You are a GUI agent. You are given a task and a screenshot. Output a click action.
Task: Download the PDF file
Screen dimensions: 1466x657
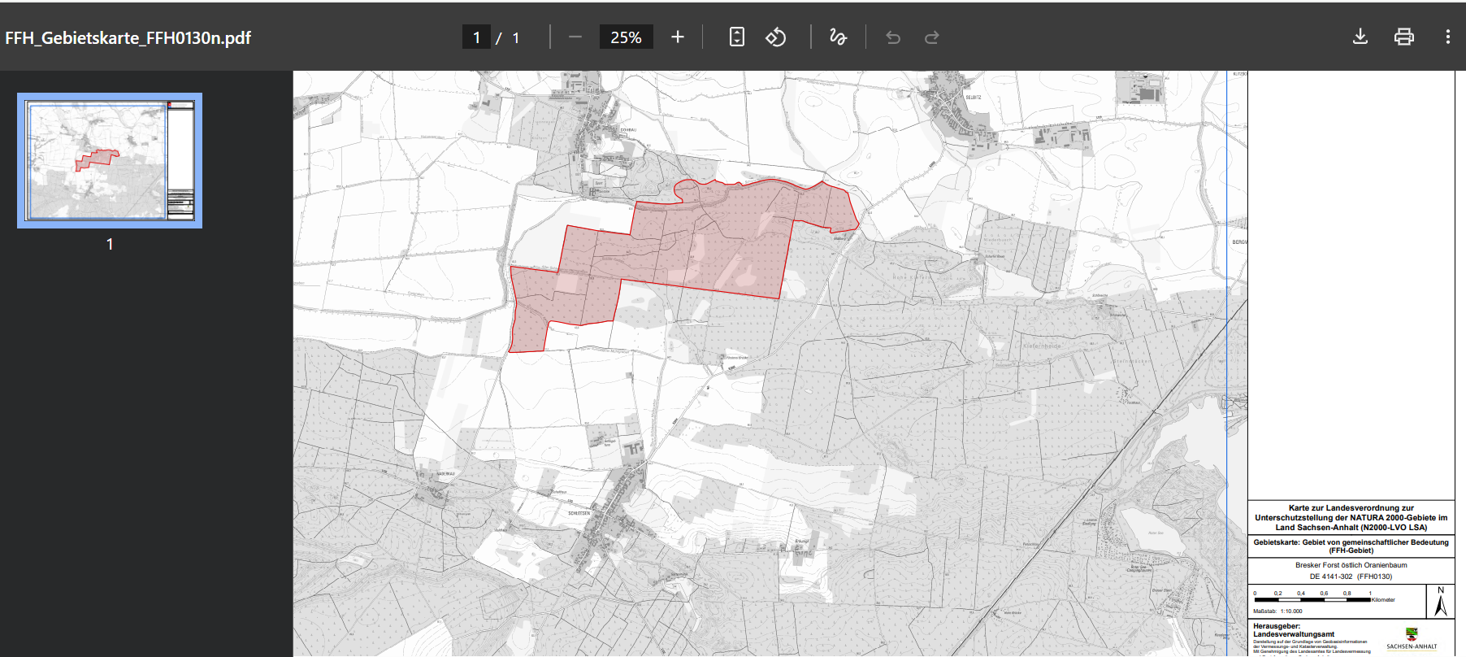(1360, 37)
